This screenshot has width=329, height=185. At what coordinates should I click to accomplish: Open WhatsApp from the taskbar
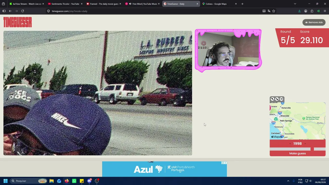coord(74,181)
